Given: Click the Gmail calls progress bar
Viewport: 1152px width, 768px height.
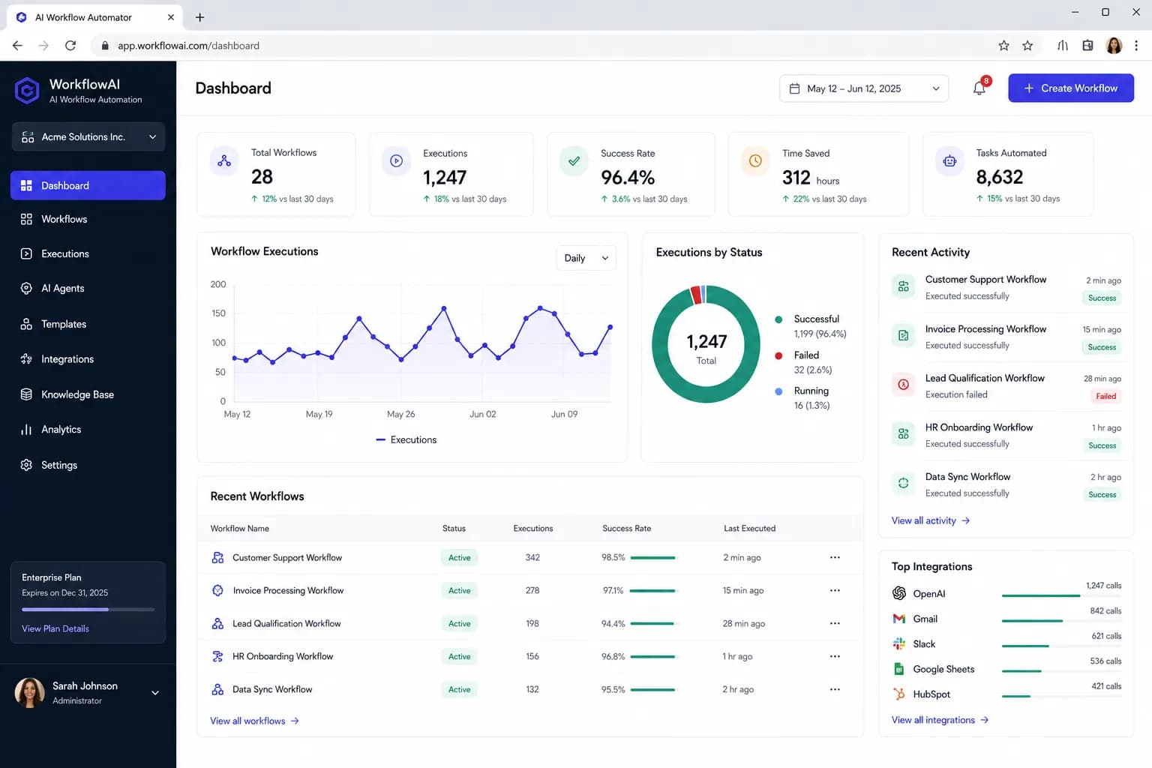Looking at the screenshot, I should (1061, 621).
